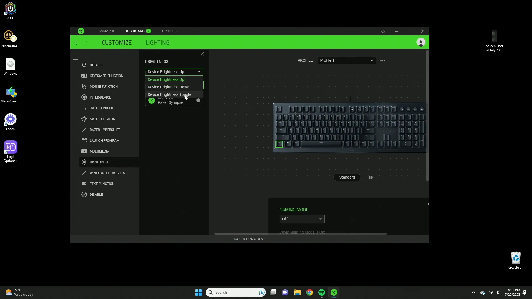Select Multimedia option
Screen dimensions: 532x299
coord(109,151)
